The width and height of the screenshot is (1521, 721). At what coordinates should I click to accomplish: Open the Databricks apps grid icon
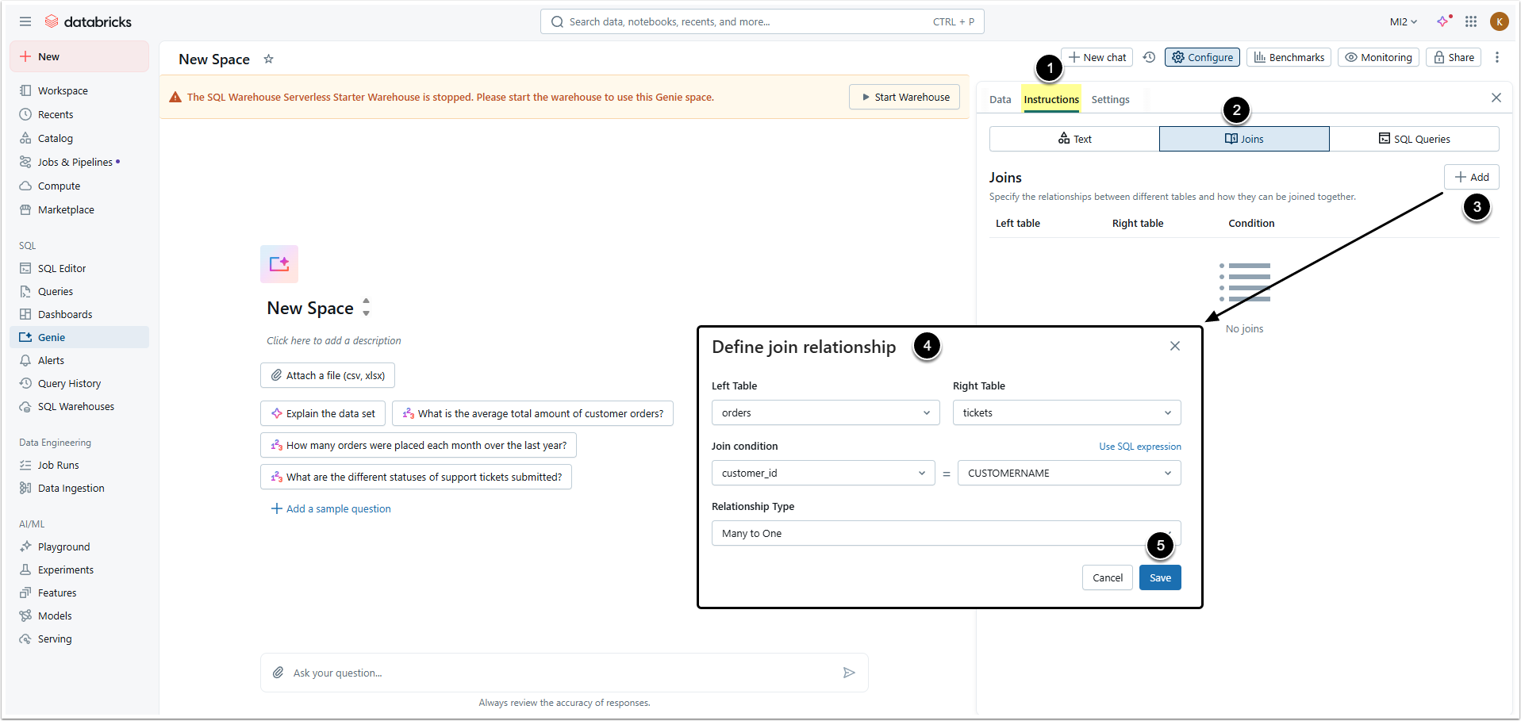click(x=1471, y=21)
